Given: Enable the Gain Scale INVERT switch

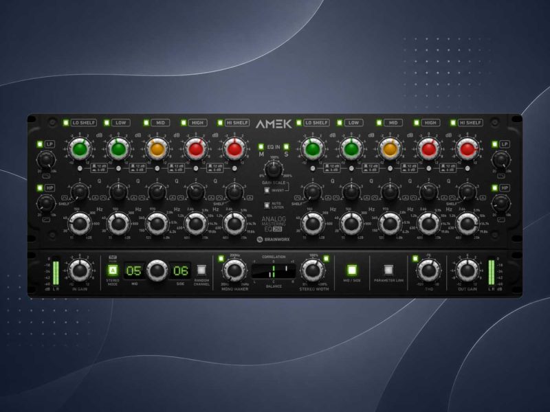Looking at the screenshot, I should (267, 190).
